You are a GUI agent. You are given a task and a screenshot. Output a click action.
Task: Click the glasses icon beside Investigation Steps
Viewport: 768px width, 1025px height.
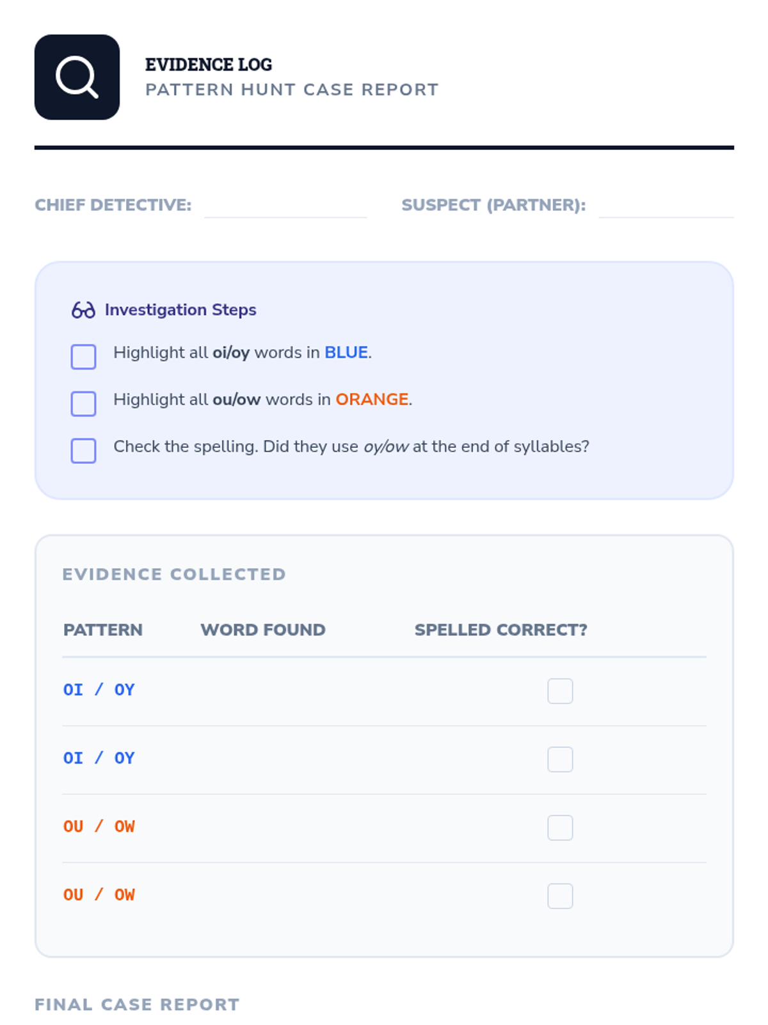[x=83, y=310]
